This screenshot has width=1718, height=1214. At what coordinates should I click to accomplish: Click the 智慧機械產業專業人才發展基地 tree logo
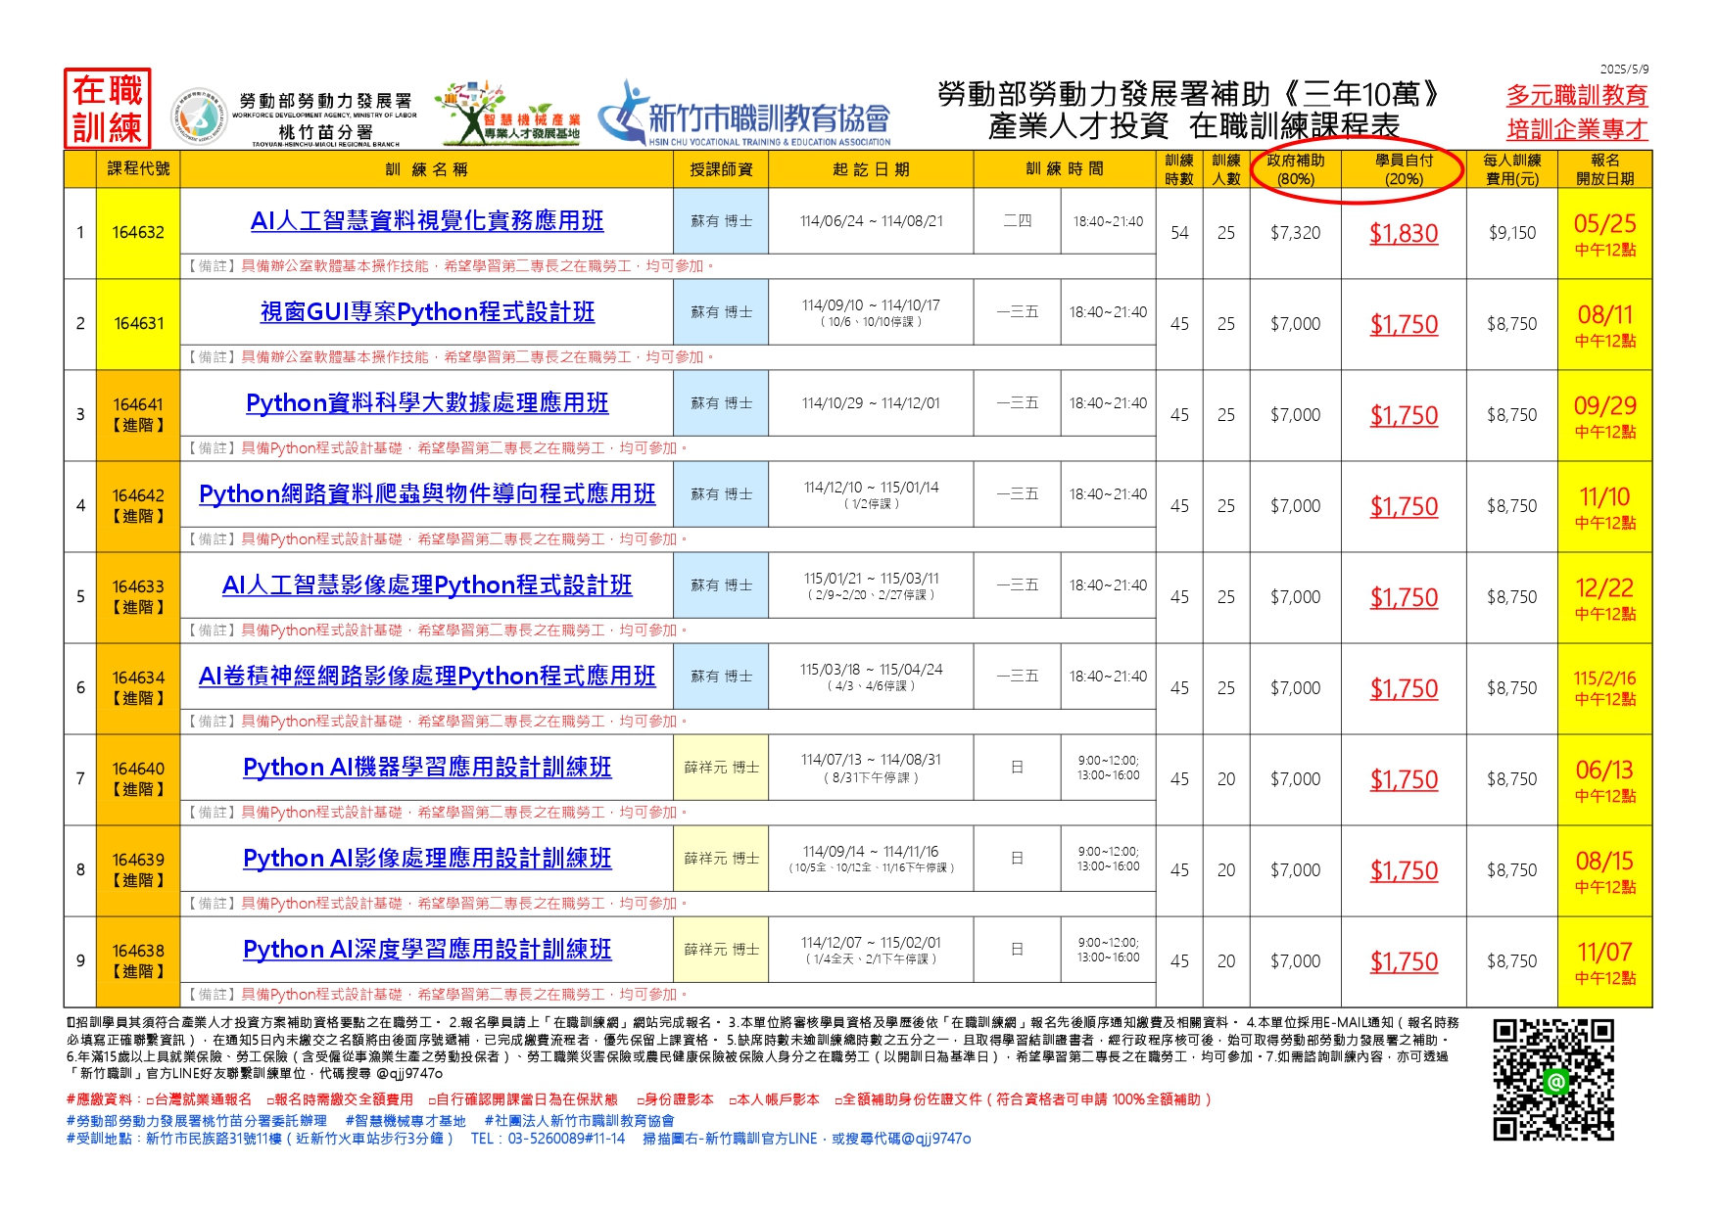[x=507, y=115]
